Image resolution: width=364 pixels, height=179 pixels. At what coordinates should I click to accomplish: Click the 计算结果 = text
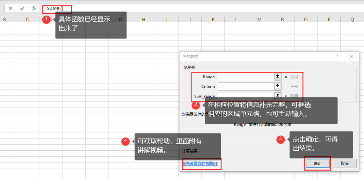click(192, 151)
